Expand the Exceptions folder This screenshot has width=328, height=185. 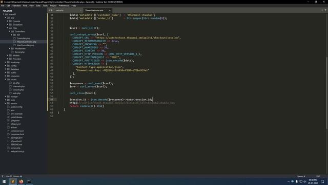[8, 25]
